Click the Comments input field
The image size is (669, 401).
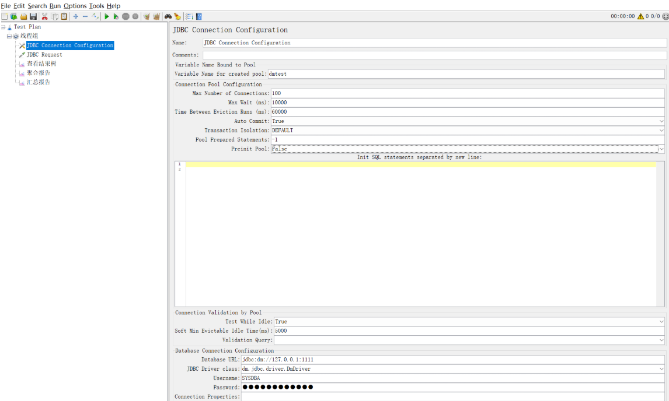click(x=434, y=55)
